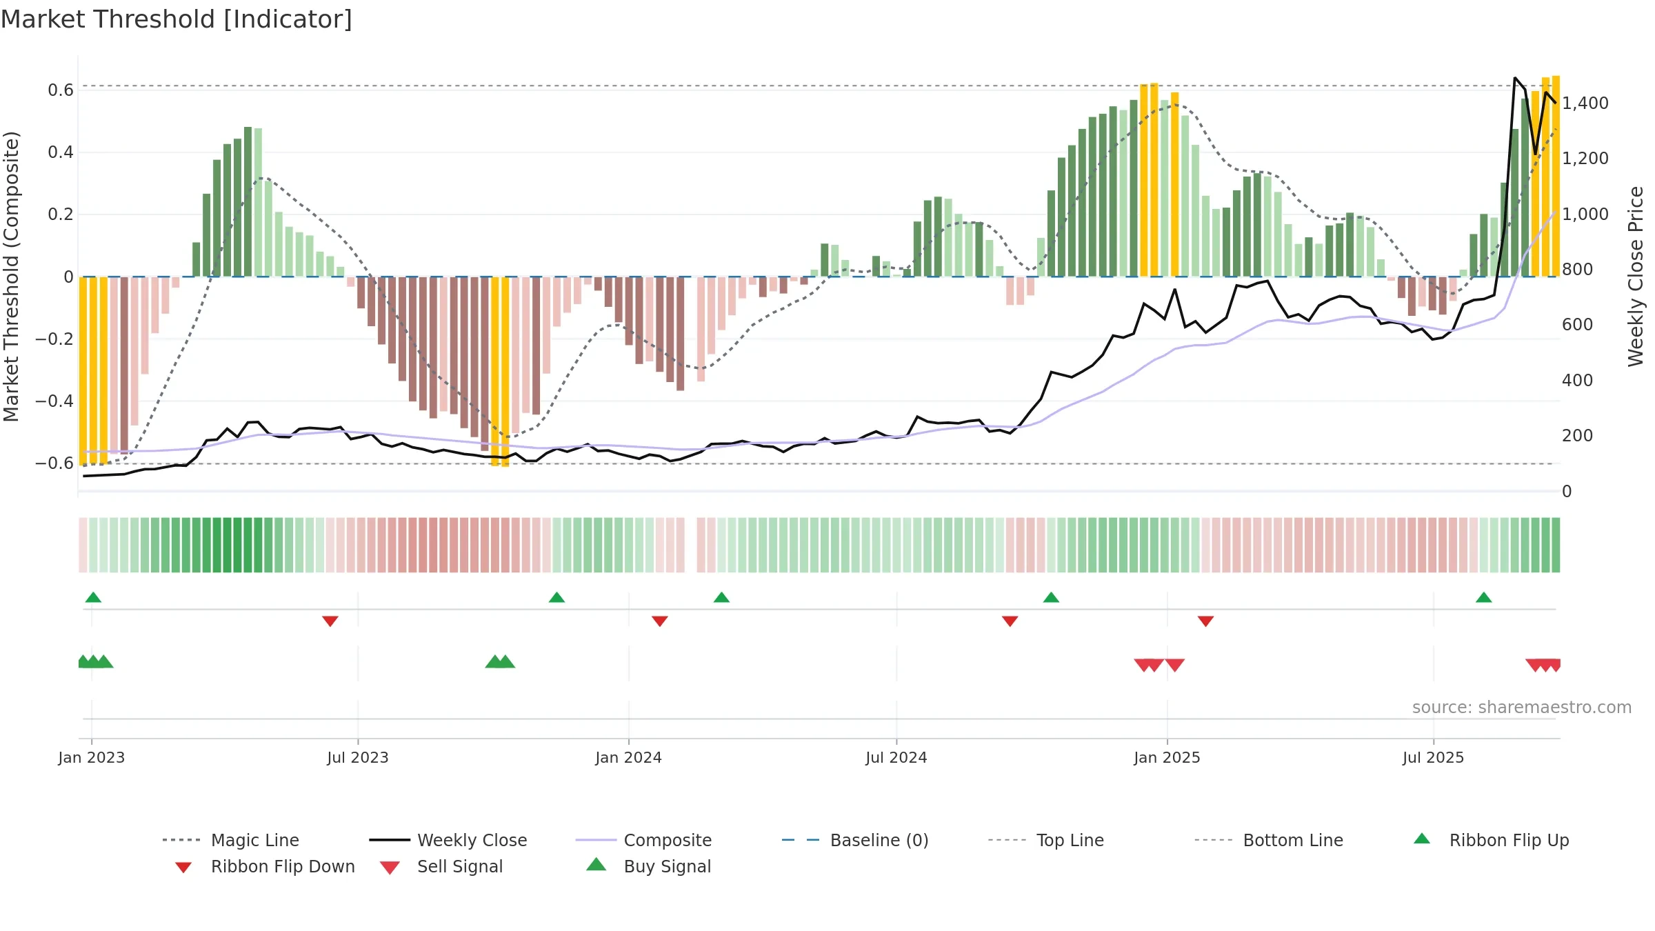Click the −0.6 left axis tick label
Screen dimensions: 1655x931
(54, 463)
